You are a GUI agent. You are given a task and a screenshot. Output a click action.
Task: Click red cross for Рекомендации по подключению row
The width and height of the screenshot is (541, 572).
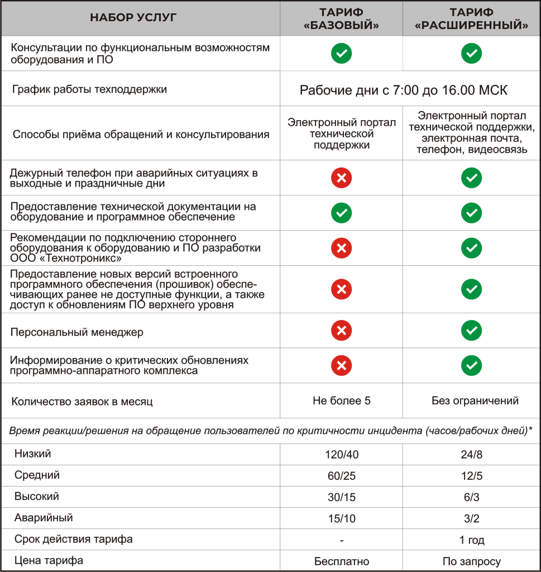pyautogui.click(x=341, y=248)
